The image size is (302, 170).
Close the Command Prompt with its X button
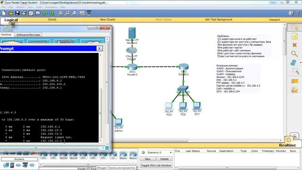(x=99, y=48)
